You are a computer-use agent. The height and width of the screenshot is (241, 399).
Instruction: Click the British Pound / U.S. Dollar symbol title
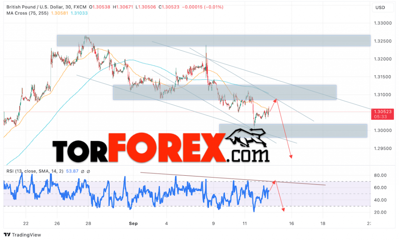pyautogui.click(x=34, y=7)
